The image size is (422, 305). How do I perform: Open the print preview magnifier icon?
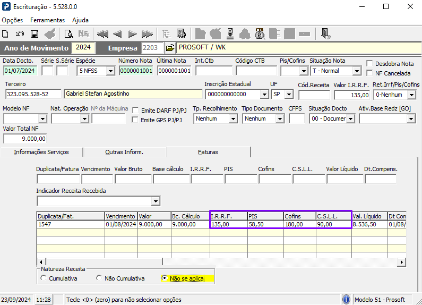pyautogui.click(x=68, y=34)
